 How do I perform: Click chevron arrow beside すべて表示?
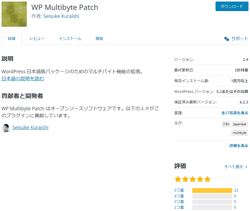(246, 167)
